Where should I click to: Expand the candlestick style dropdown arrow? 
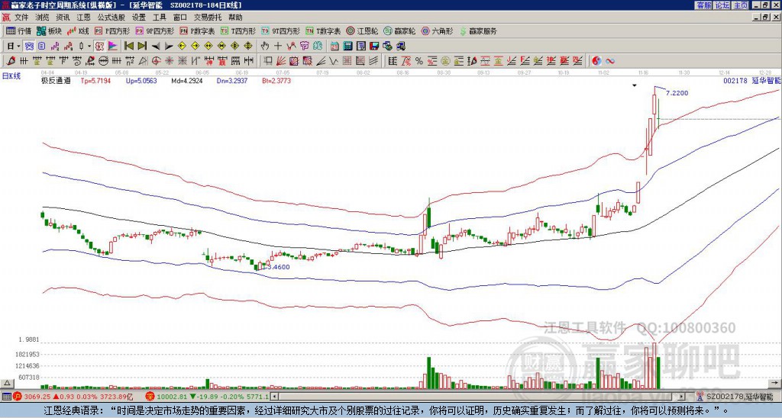pos(89,47)
